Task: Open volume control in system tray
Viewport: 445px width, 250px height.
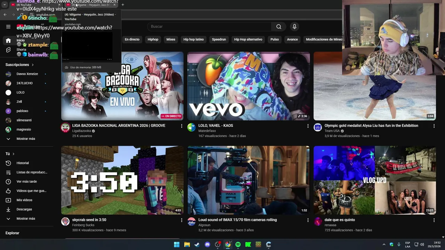Action: pos(422,244)
